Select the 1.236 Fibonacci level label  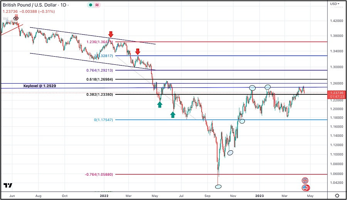[x=99, y=42]
